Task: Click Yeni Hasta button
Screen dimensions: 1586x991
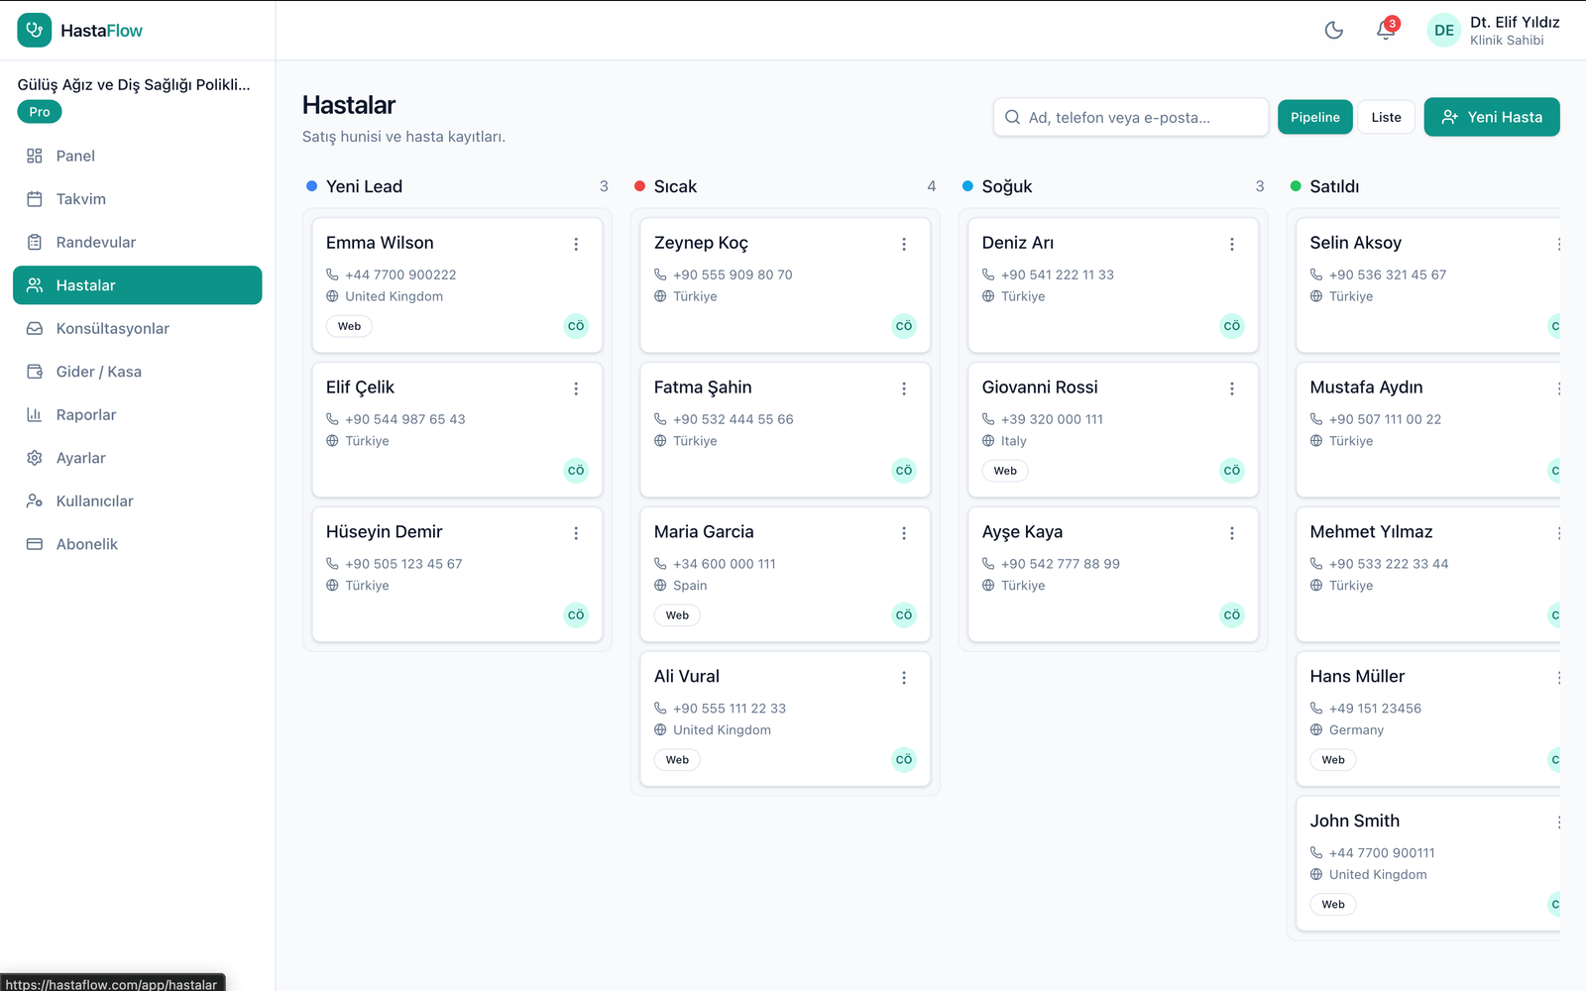Action: coord(1492,117)
